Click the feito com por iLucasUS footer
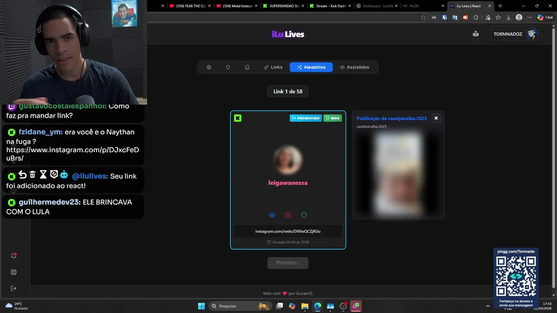The image size is (557, 313). tap(288, 293)
